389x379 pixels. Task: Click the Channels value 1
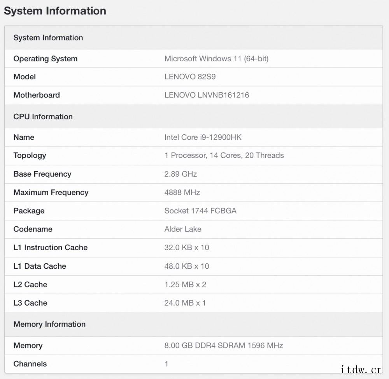pos(166,364)
